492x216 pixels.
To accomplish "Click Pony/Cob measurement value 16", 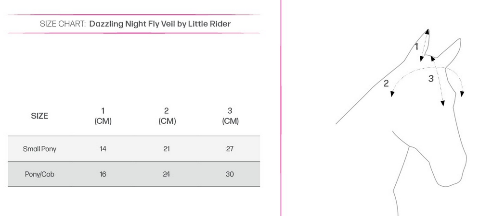I will tap(103, 174).
